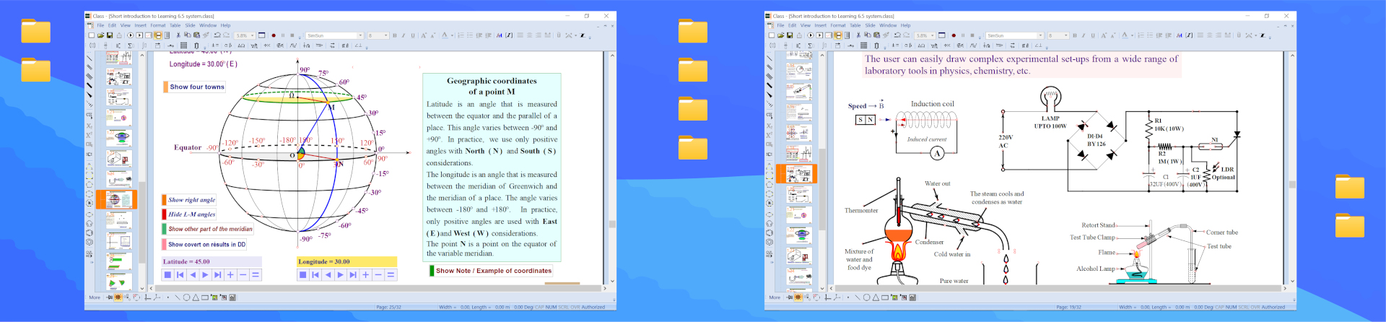Image resolution: width=1386 pixels, height=322 pixels.
Task: Click Open file icon in left window
Action: [100, 35]
